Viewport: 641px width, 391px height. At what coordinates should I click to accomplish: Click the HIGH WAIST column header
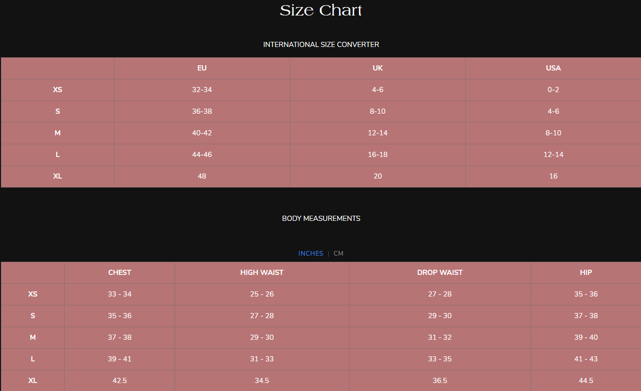tap(262, 273)
